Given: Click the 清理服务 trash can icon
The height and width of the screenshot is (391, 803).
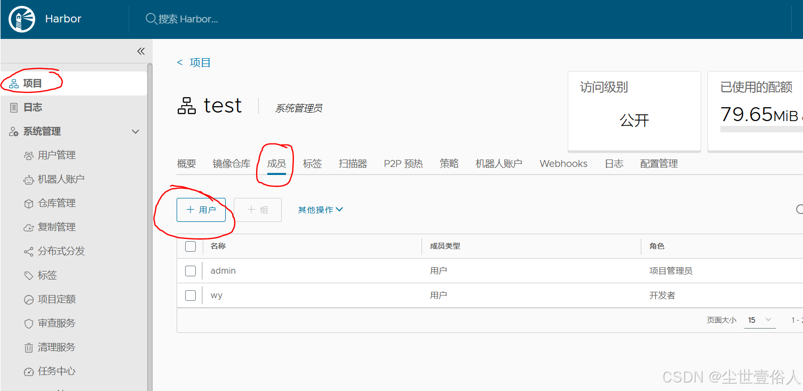Looking at the screenshot, I should tap(29, 348).
